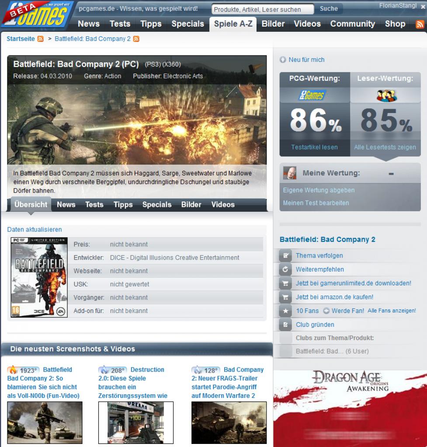Click the Weiterempfehlen refresh-arrow icon
427x447 pixels.
[x=285, y=269]
